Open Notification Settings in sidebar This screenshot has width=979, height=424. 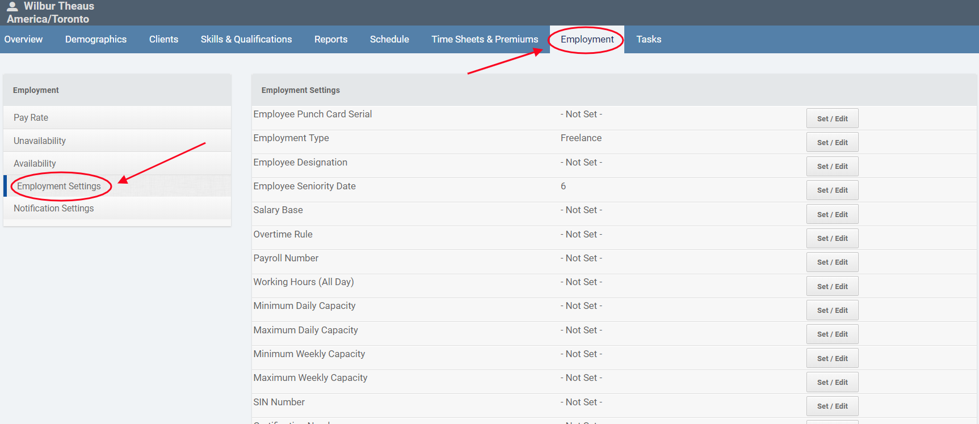point(54,208)
